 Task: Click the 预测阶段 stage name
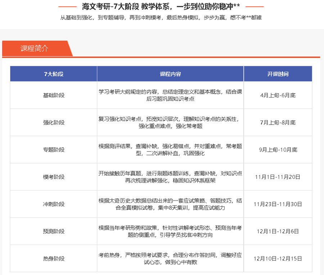point(53,231)
